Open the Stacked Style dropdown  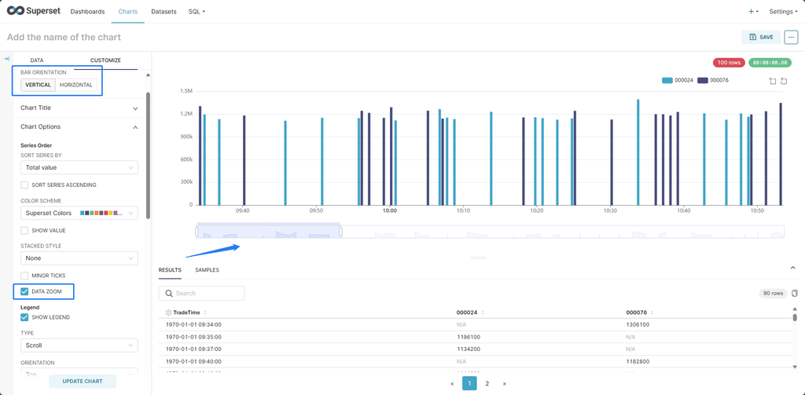tap(79, 258)
